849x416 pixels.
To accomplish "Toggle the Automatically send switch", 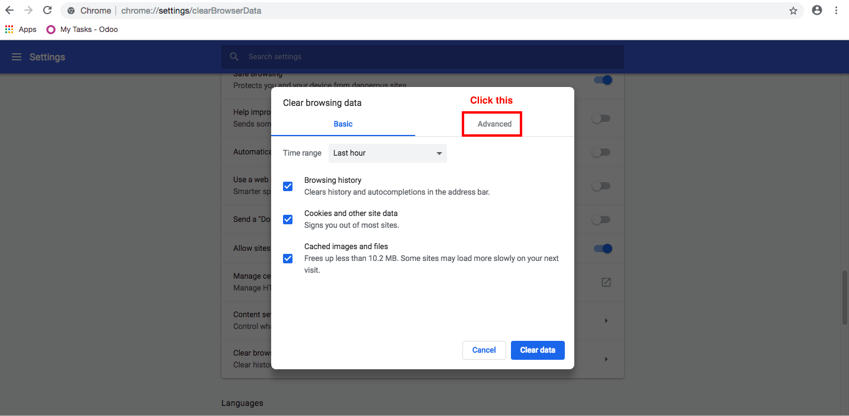I will pos(601,152).
